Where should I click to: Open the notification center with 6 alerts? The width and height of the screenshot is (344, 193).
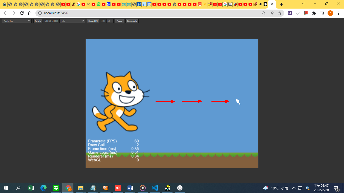click(336, 188)
